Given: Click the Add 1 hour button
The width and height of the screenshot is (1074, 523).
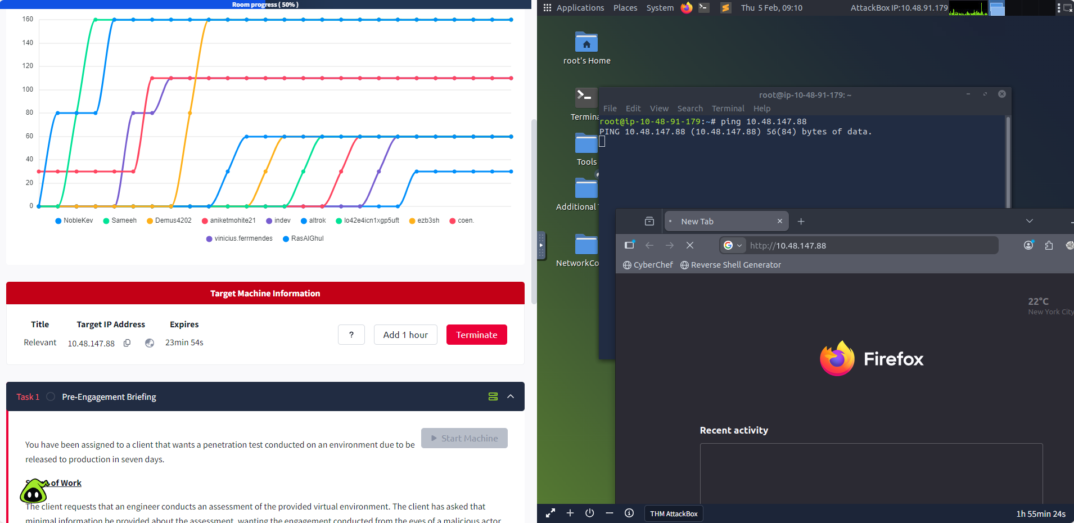Looking at the screenshot, I should 405,335.
